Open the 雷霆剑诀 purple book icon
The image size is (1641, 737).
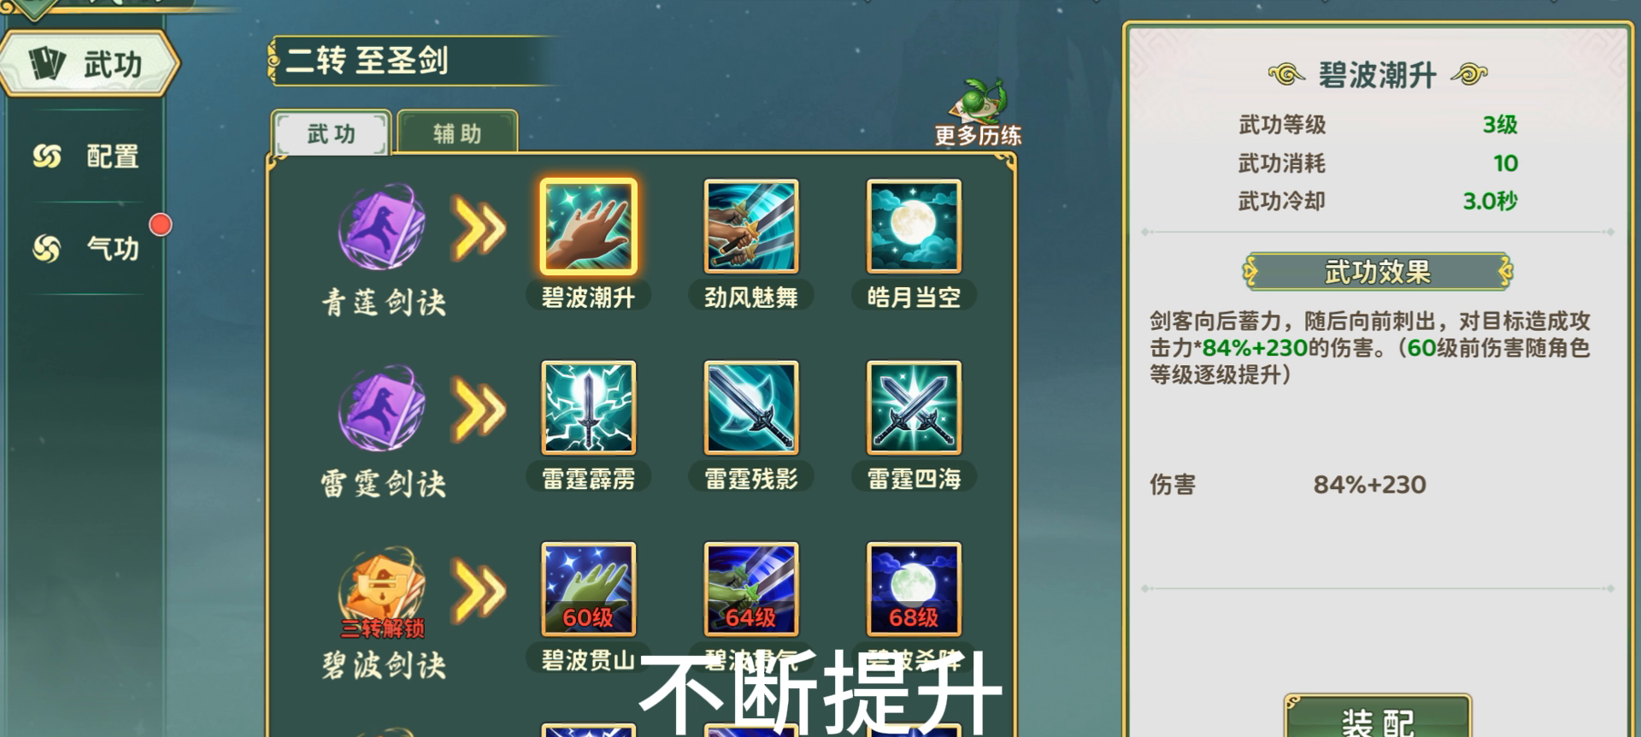(382, 409)
